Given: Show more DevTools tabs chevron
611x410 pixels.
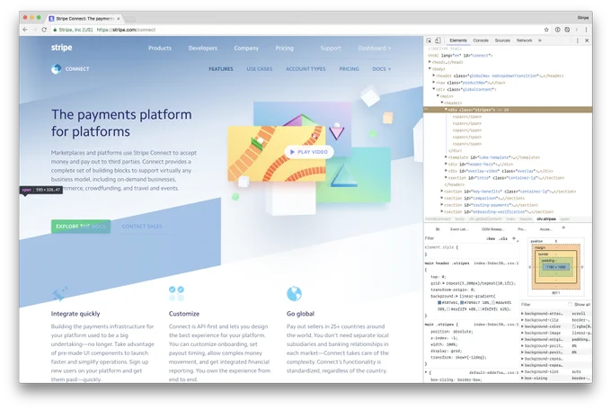Looking at the screenshot, I should [x=540, y=40].
